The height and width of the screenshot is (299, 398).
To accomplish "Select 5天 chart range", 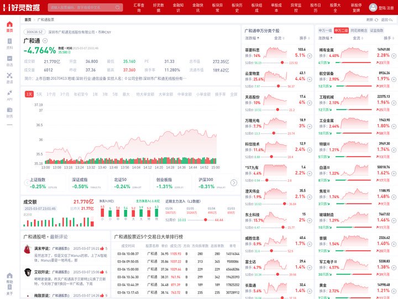I will 39,94.
